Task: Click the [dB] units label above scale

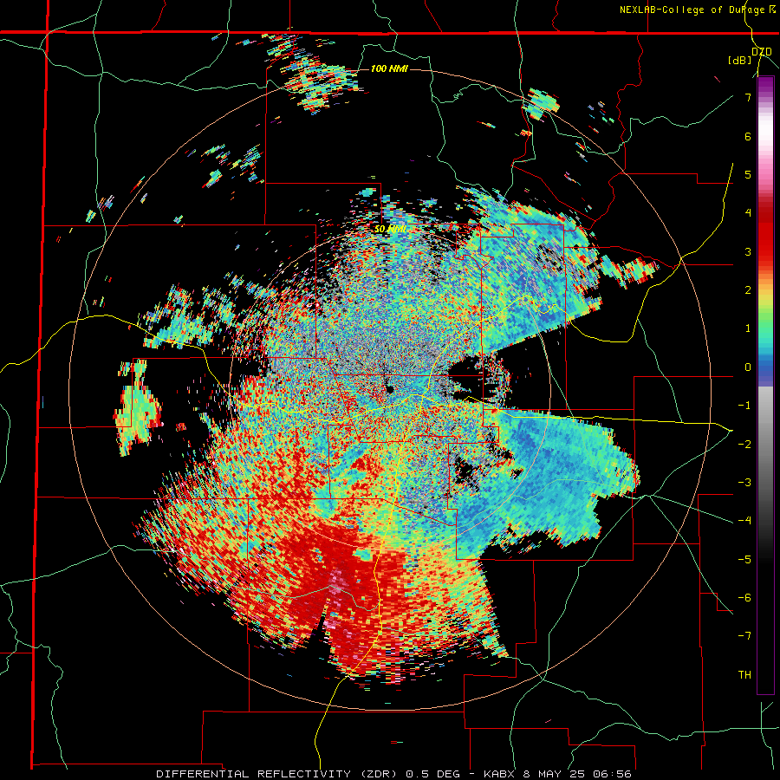Action: click(738, 60)
